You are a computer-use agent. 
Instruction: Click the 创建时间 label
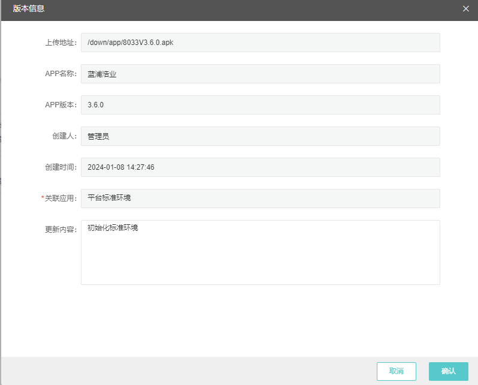(x=60, y=167)
